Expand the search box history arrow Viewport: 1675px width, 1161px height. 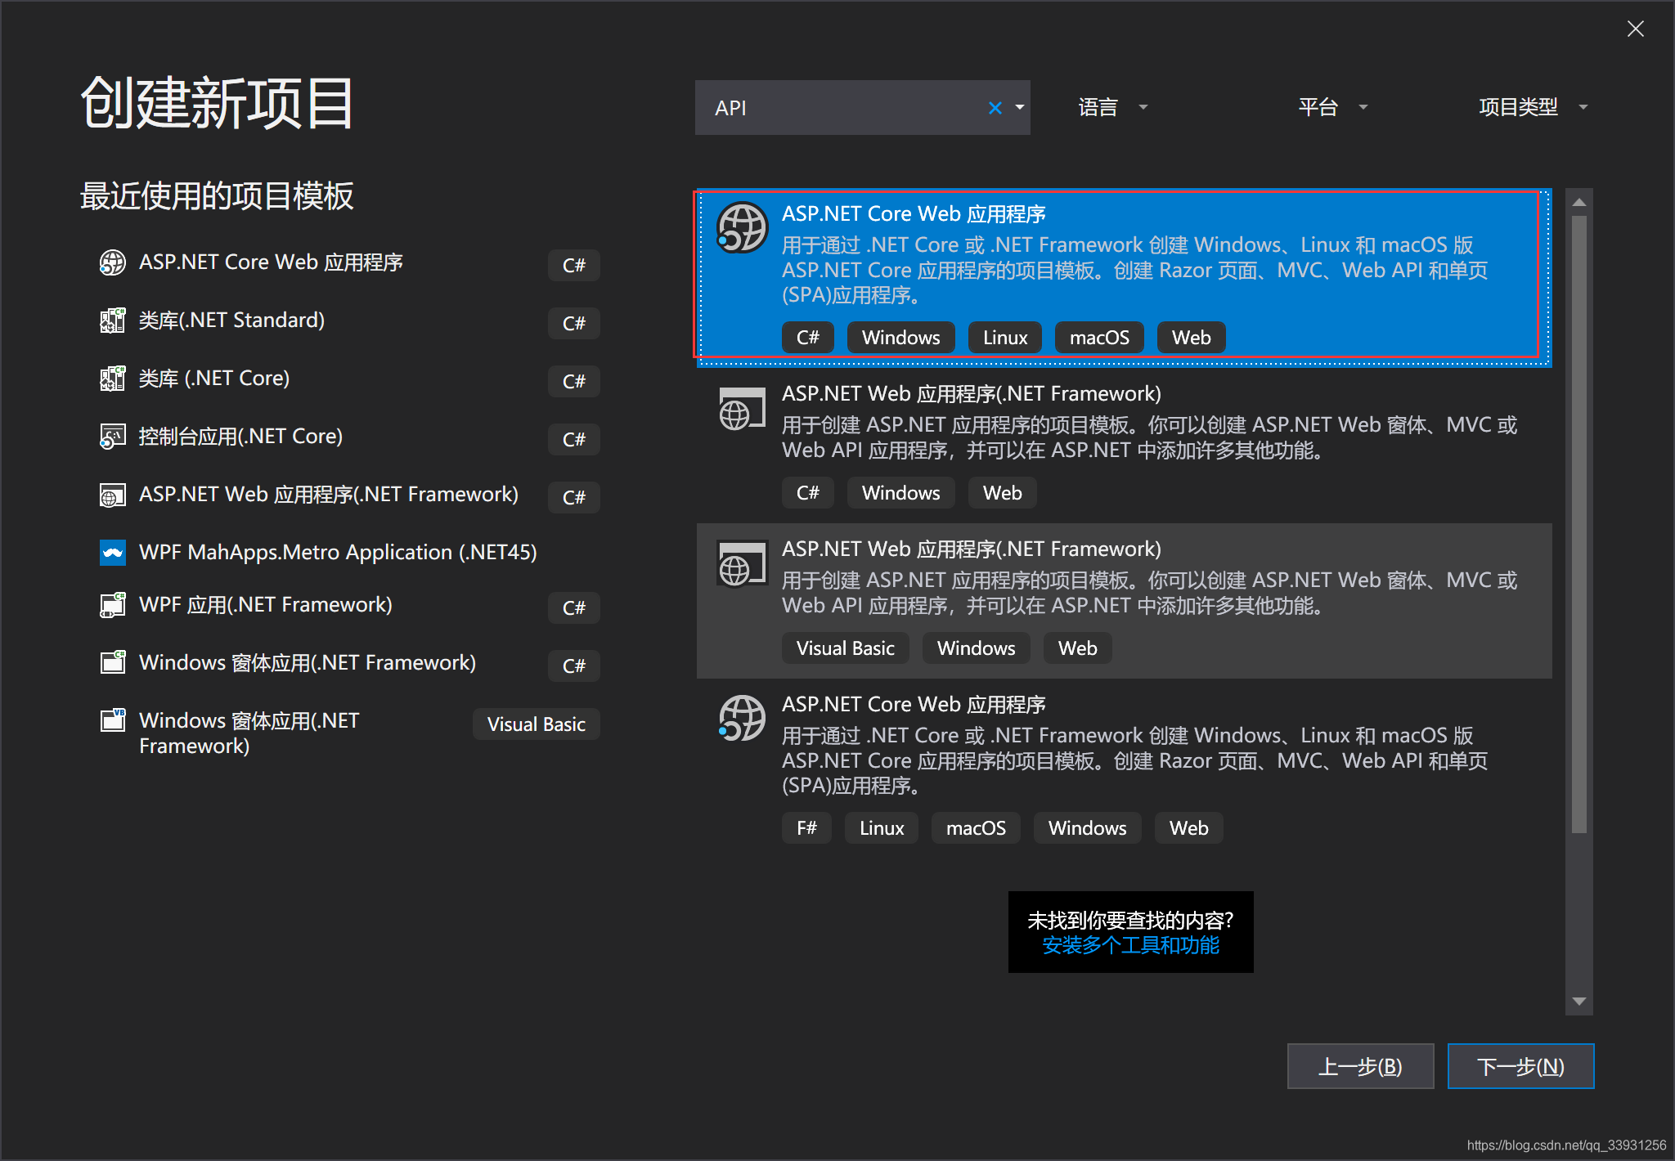point(1020,108)
